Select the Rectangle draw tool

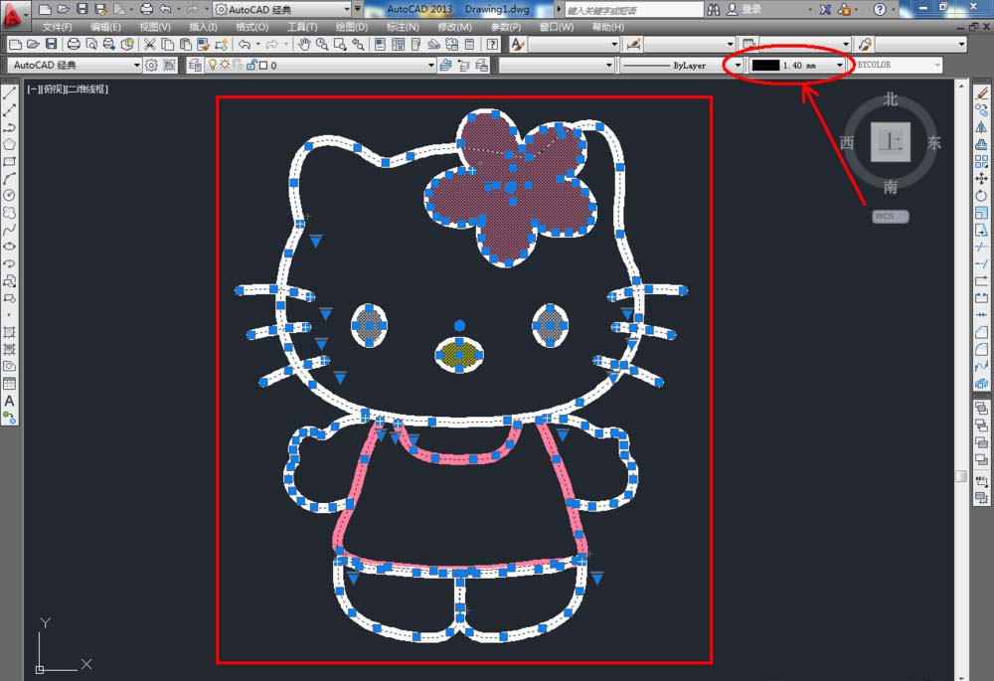[10, 162]
